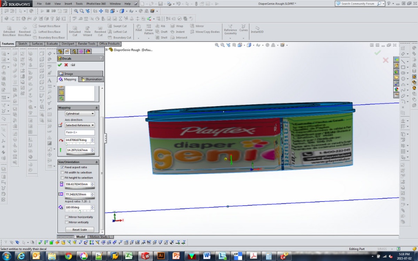Screen dimensions: 418x261
Task: Switch to the Render Tools tab
Action: 87,43
